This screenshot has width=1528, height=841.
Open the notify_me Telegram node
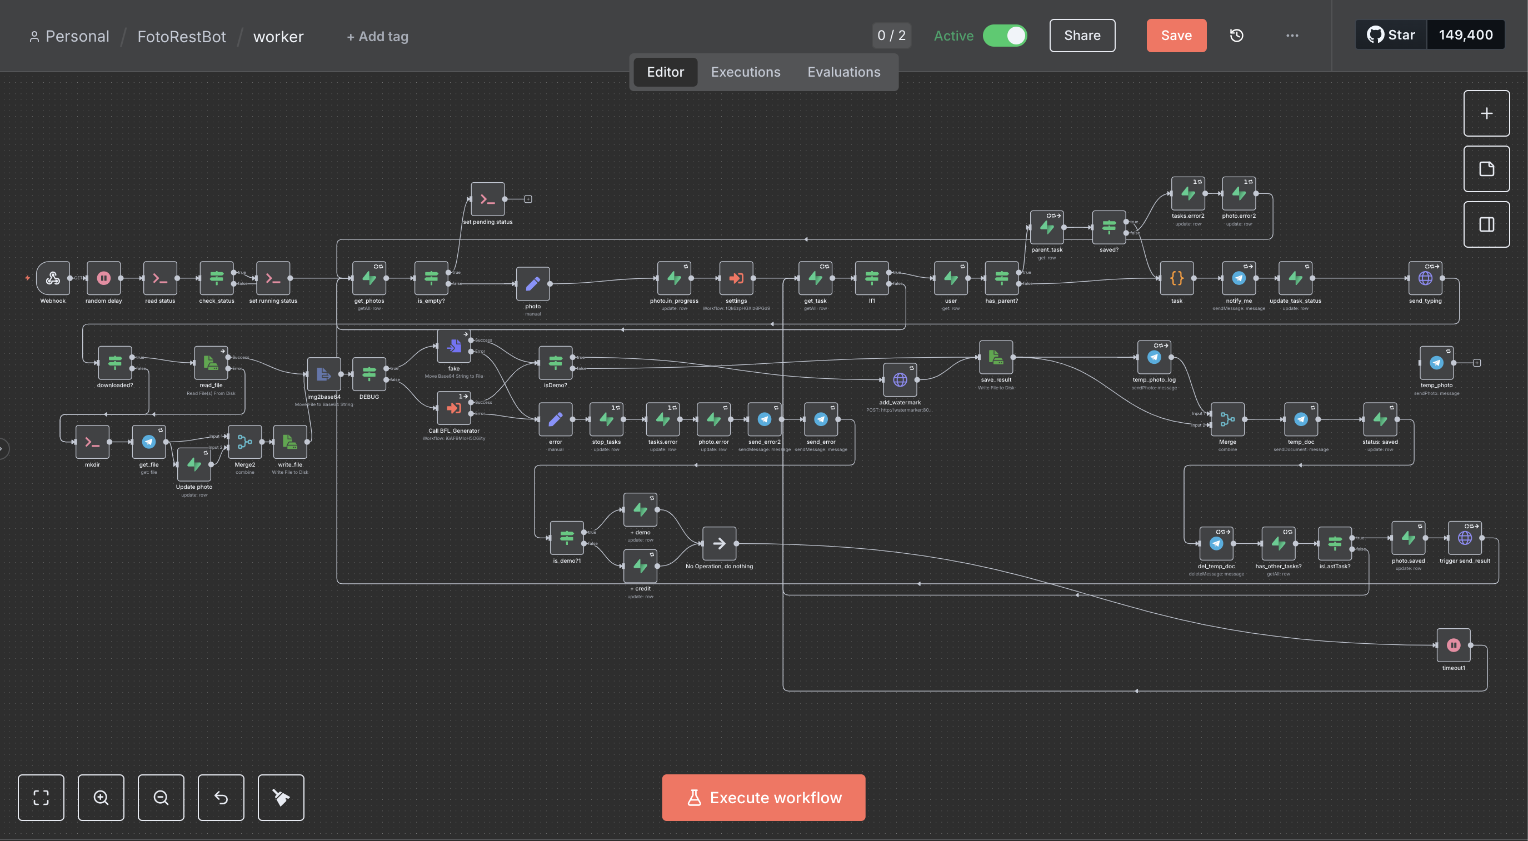coord(1239,278)
